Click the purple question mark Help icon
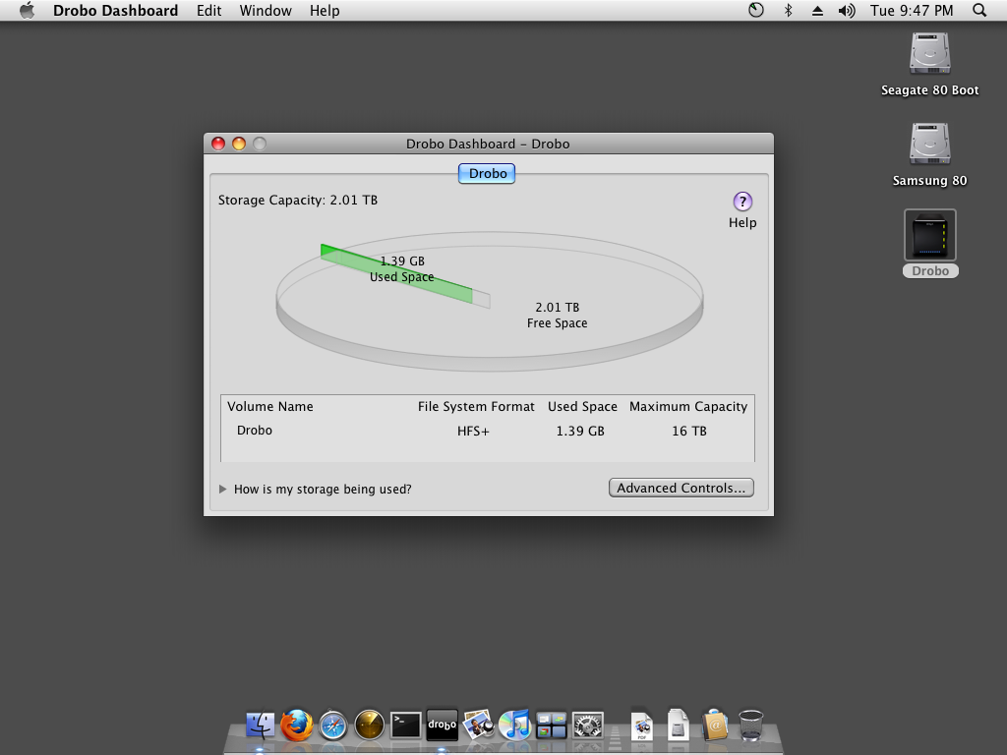This screenshot has height=755, width=1007. [742, 202]
